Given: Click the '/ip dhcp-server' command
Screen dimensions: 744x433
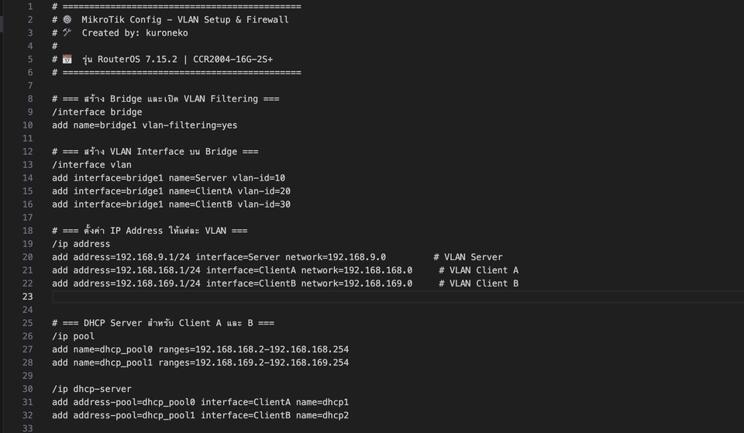Looking at the screenshot, I should pyautogui.click(x=91, y=389).
